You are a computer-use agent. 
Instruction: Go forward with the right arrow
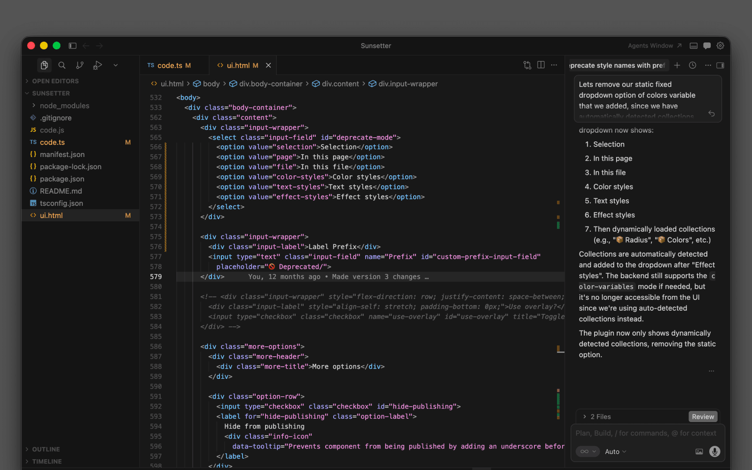click(99, 46)
